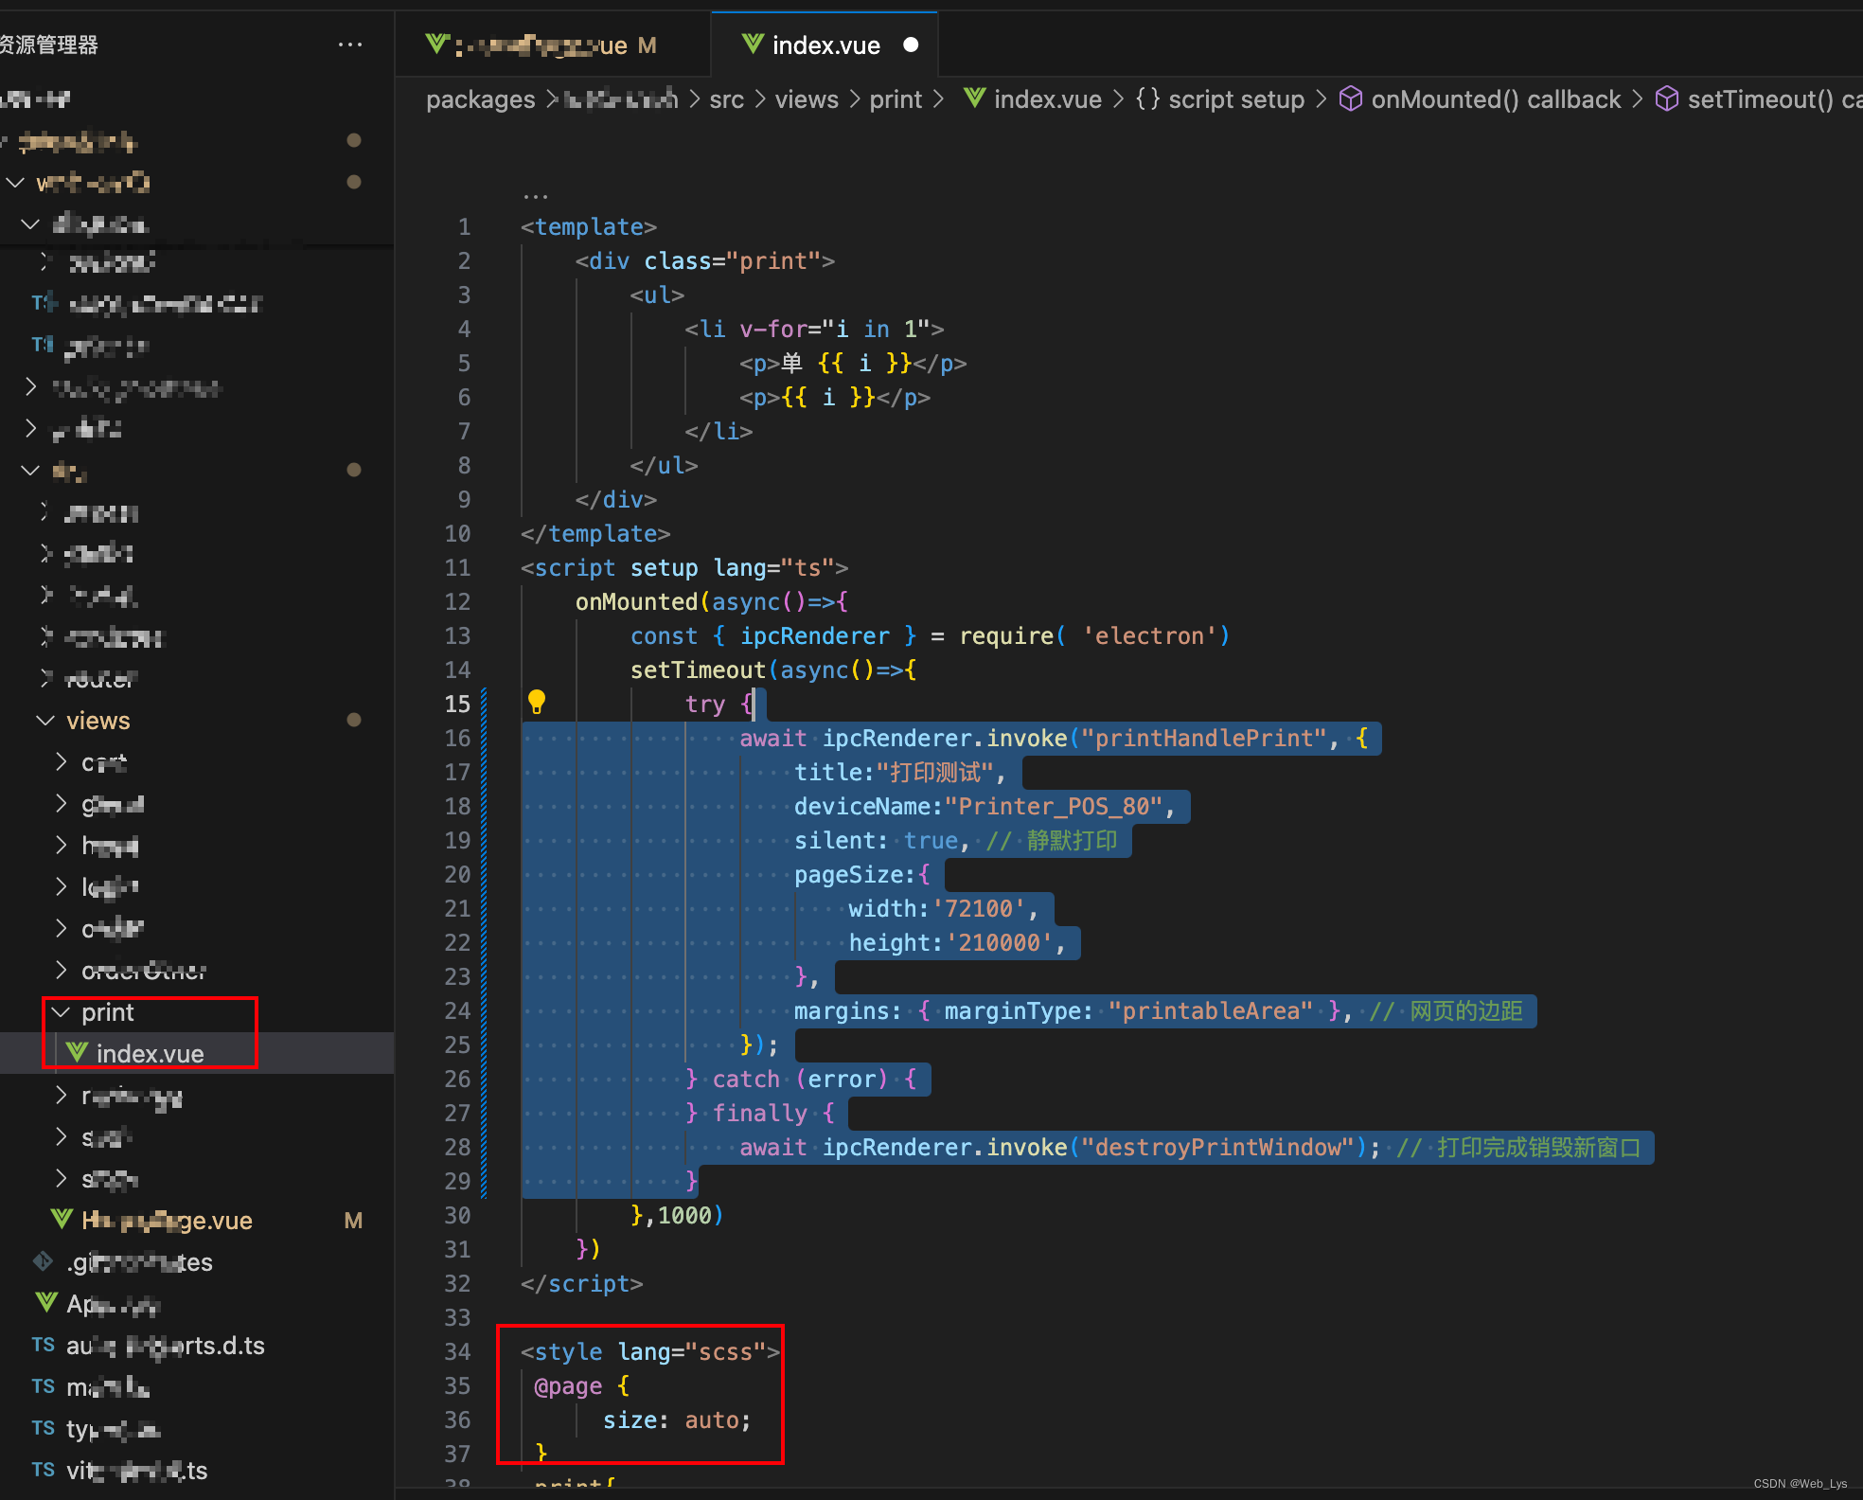
Task: Click line number 15 in the gutter
Action: point(457,704)
